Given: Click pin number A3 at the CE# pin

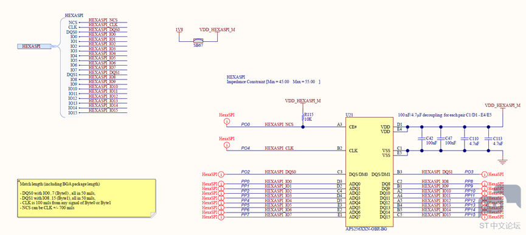Looking at the screenshot, I should tap(339, 124).
